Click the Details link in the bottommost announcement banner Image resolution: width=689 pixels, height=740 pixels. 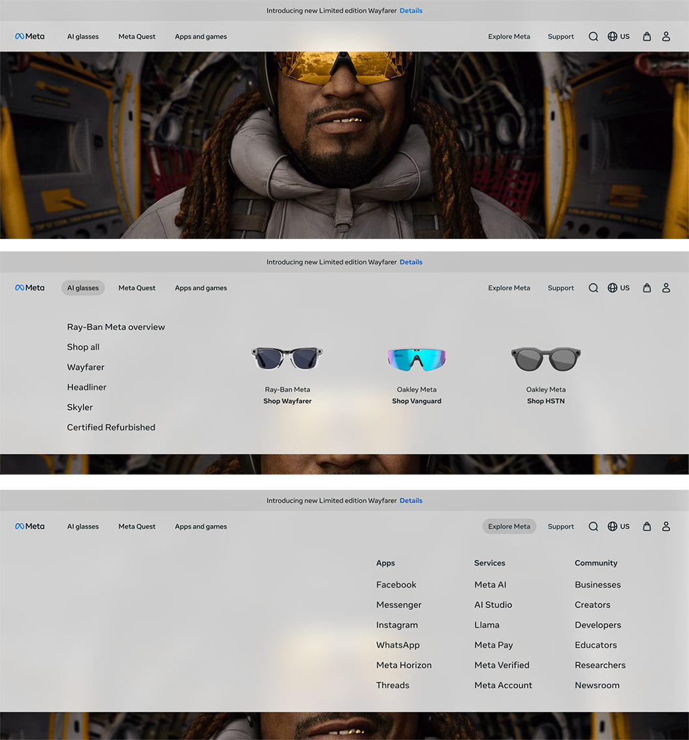point(411,500)
